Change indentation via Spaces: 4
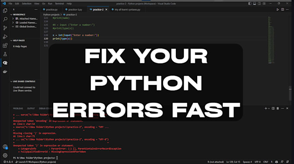Viewport: 294px width, 164px height. click(x=247, y=162)
